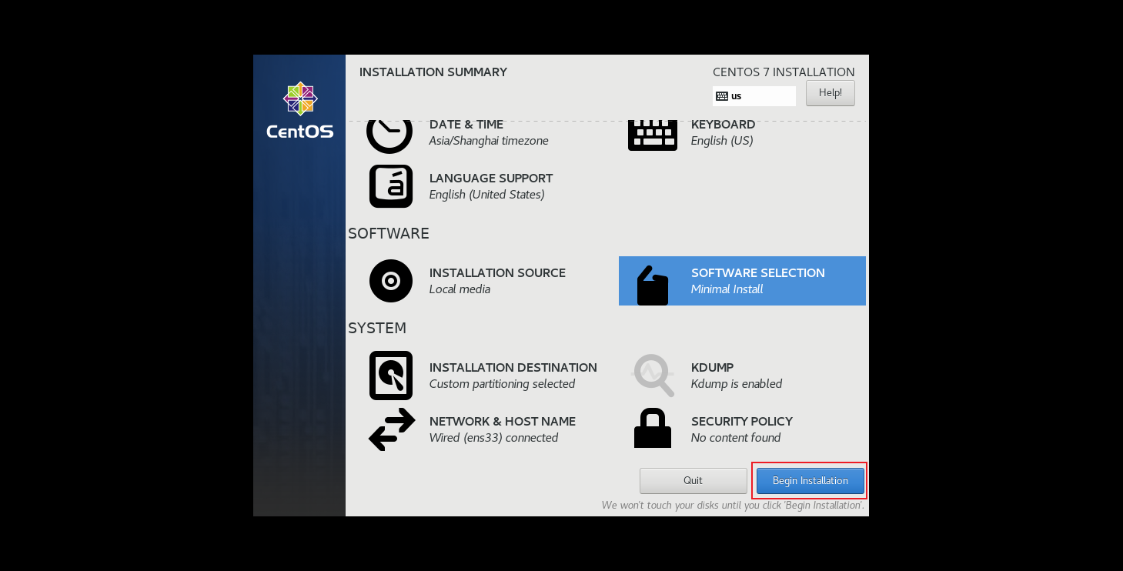Click 'Custom partitioning selected' text

pyautogui.click(x=503, y=384)
